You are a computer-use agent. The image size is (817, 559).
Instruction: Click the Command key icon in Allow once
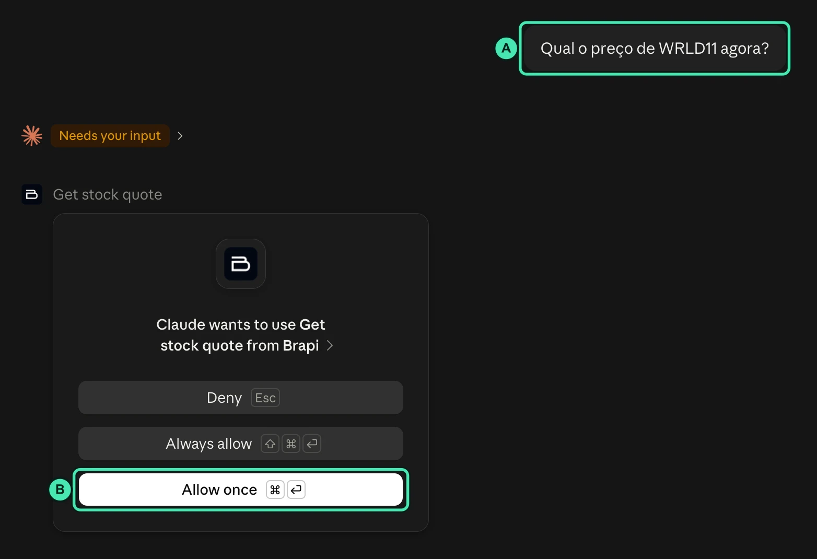275,490
